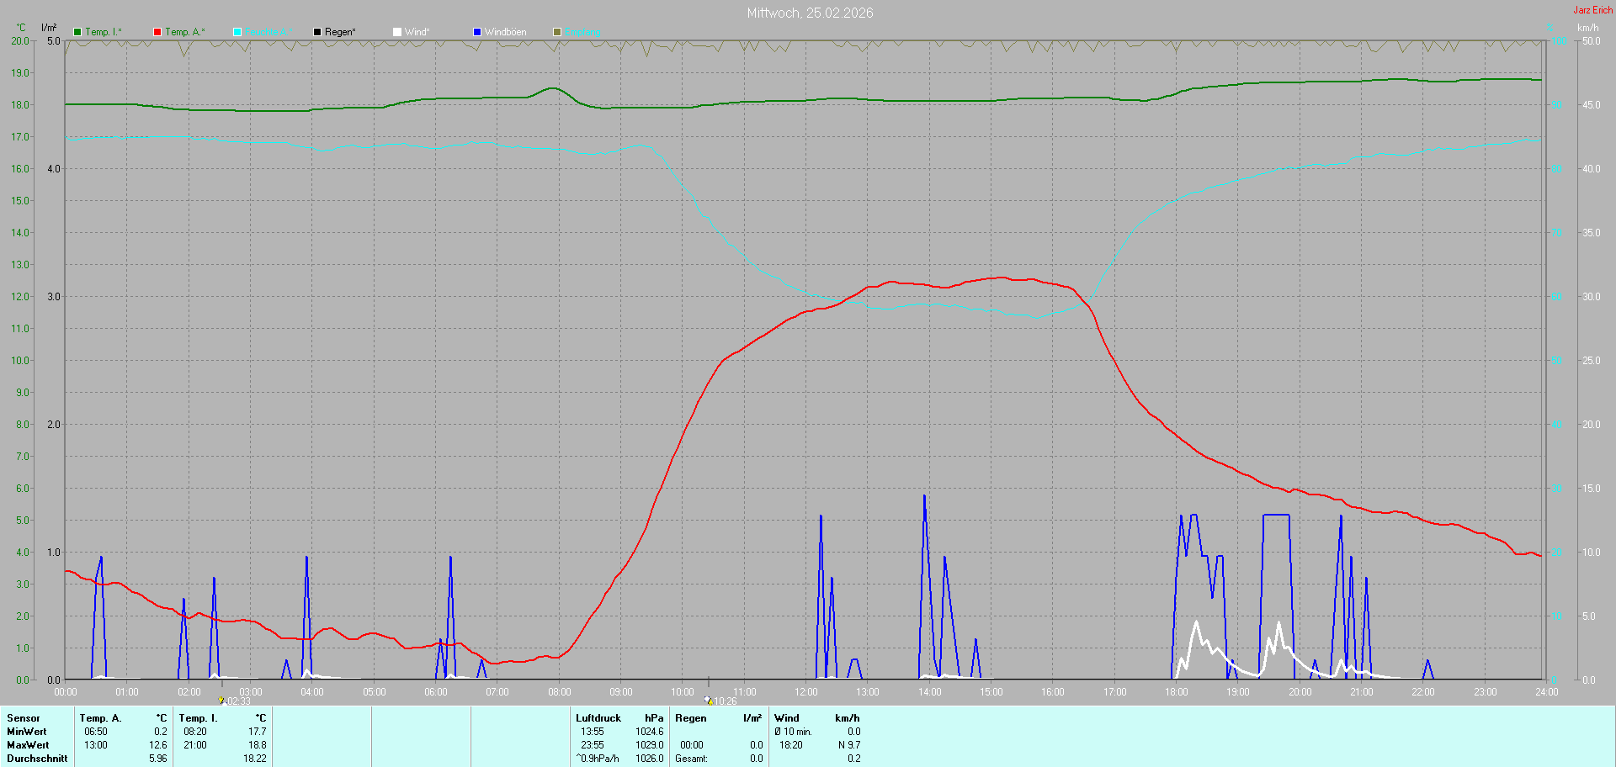Image resolution: width=1616 pixels, height=767 pixels.
Task: Click the 'MinWert' row label
Action: pos(27,732)
